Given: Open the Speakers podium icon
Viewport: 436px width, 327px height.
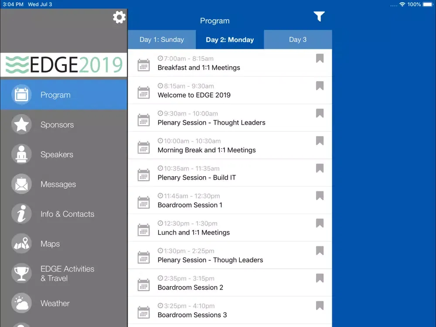Looking at the screenshot, I should pyautogui.click(x=21, y=154).
